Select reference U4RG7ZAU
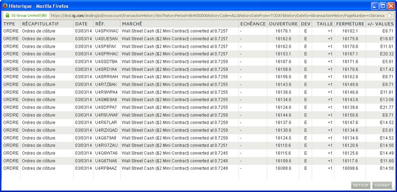Screen dimensions: 397x192 click(106, 145)
